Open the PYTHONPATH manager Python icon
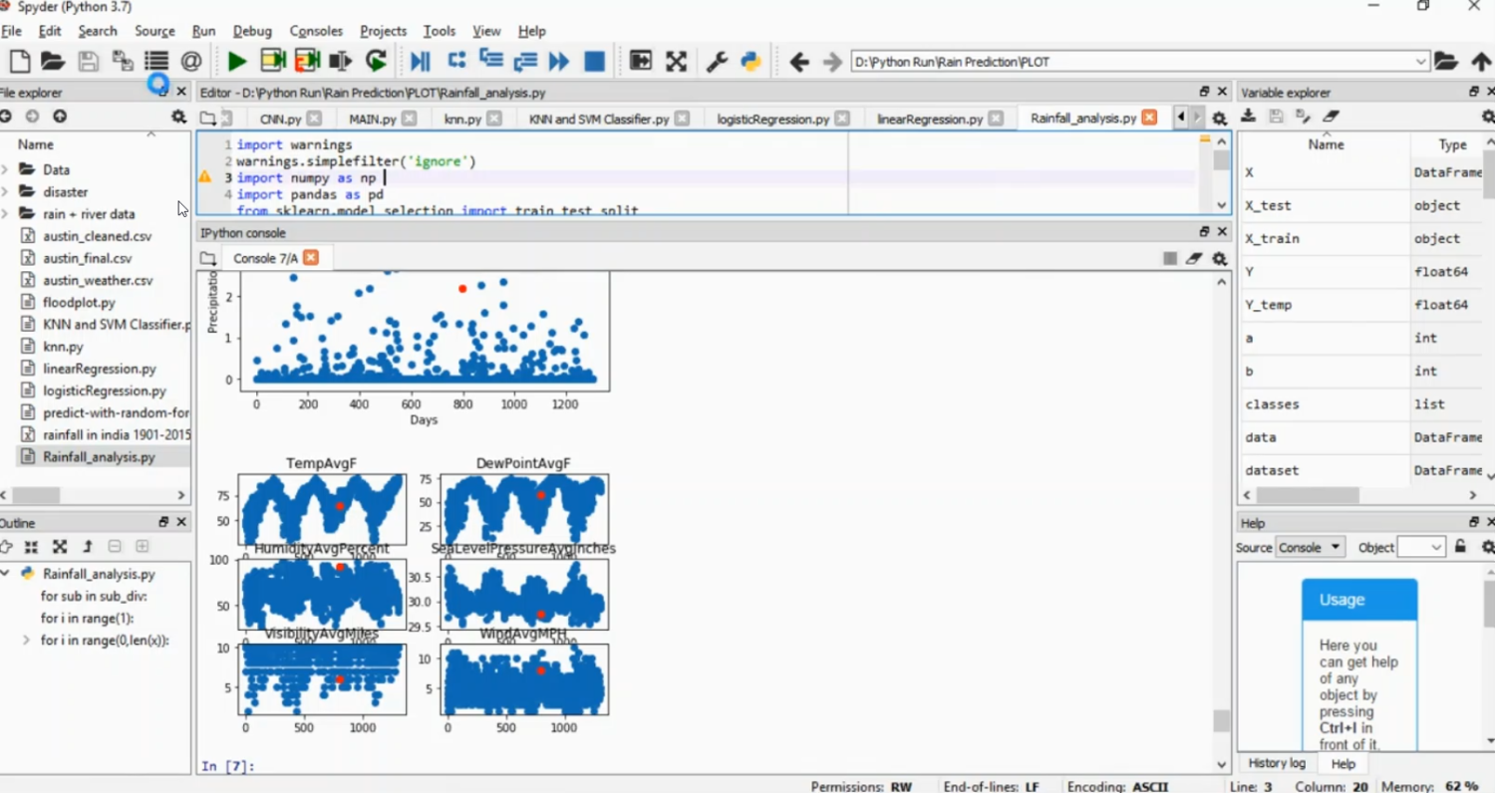This screenshot has height=793, width=1495. [750, 62]
